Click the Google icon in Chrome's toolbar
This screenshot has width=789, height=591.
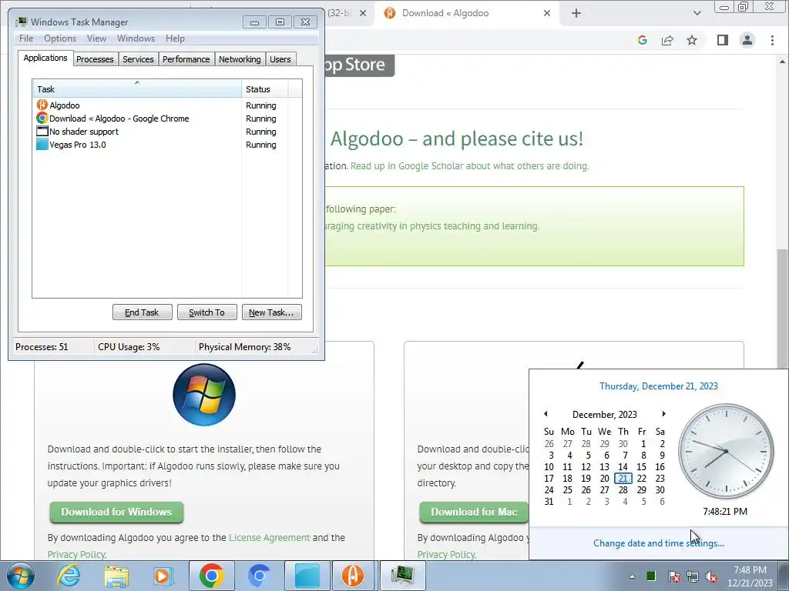coord(642,40)
